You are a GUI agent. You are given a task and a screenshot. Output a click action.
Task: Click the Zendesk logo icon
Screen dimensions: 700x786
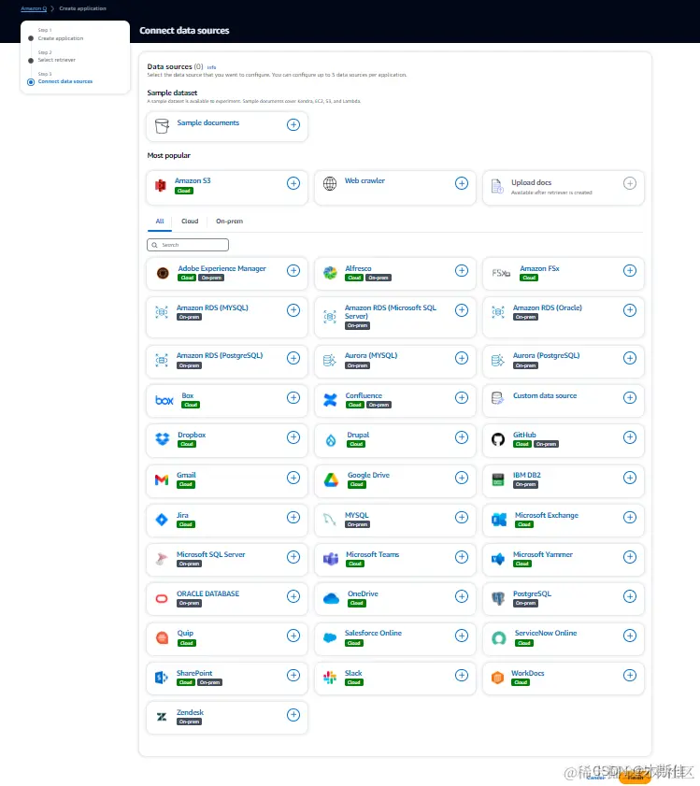[x=162, y=717]
